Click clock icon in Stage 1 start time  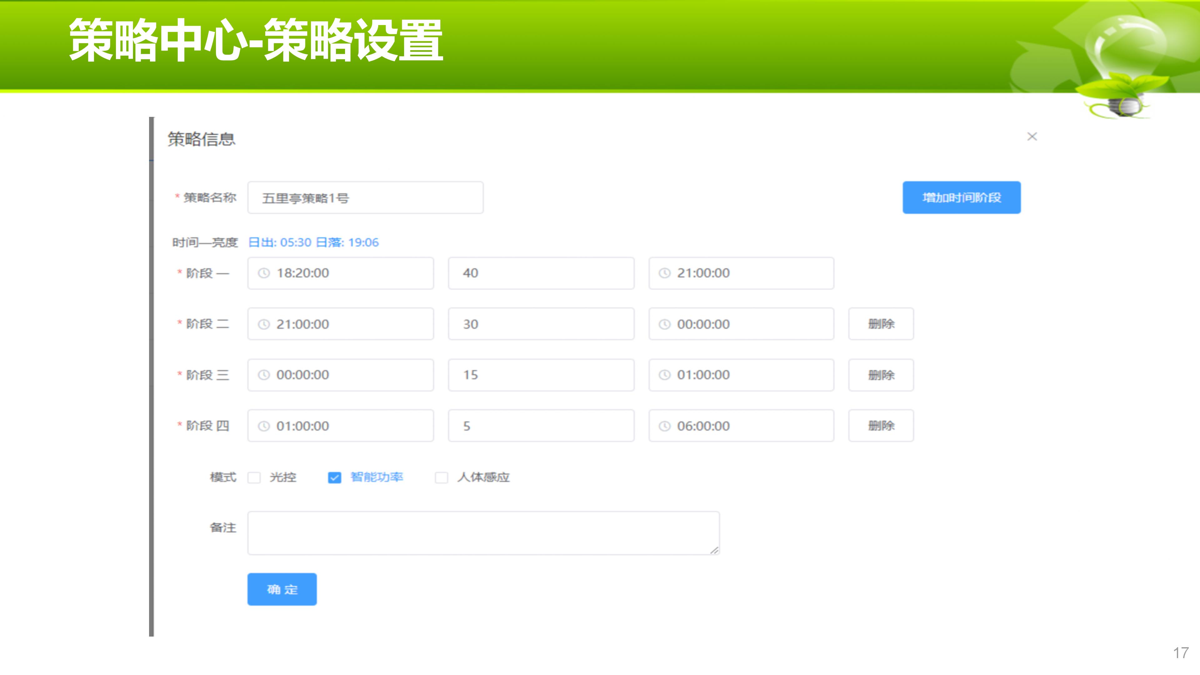coord(264,273)
